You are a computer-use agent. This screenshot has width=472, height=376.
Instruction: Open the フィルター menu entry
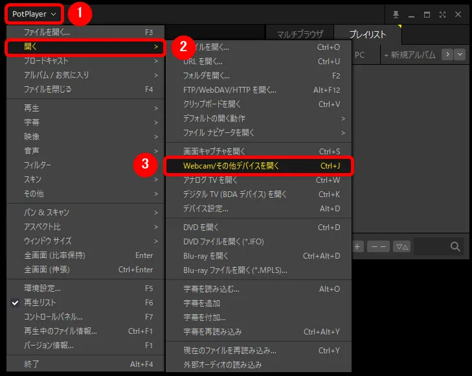click(85, 165)
